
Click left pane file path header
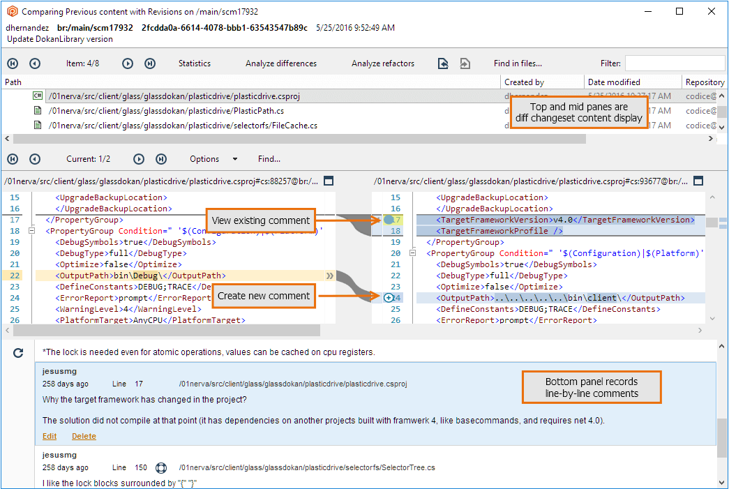161,181
